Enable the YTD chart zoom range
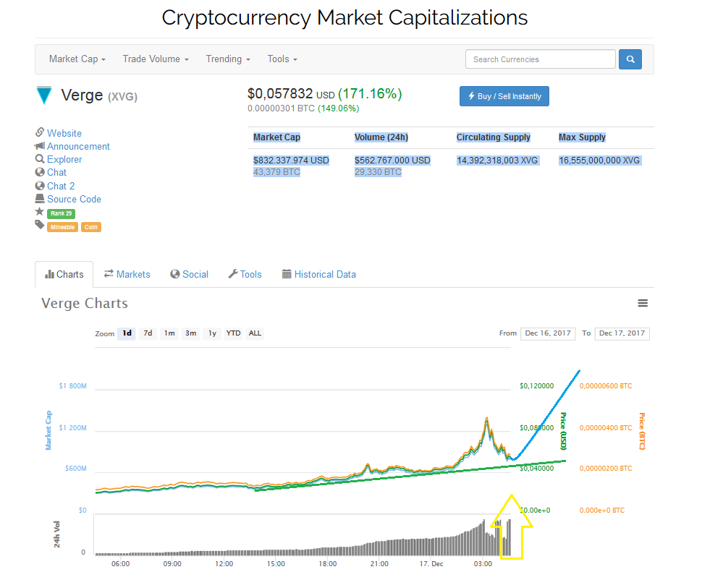The height and width of the screenshot is (585, 723). 233,333
